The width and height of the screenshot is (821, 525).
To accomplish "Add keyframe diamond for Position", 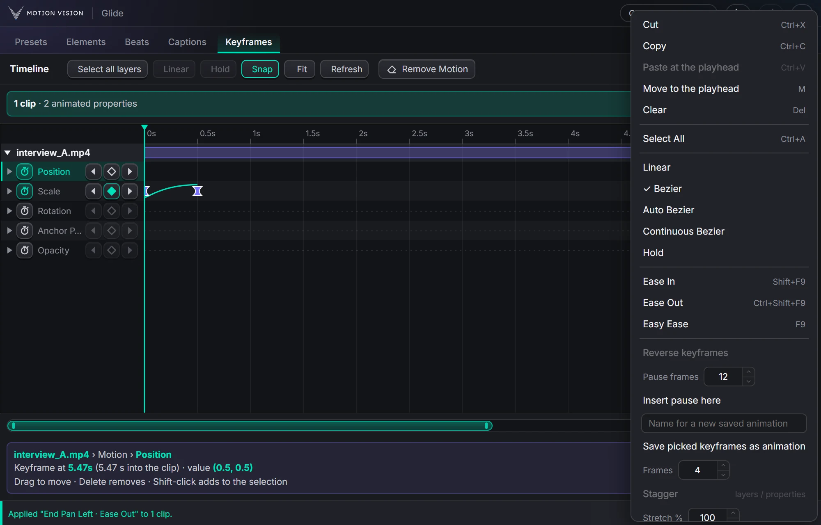I will pos(112,171).
